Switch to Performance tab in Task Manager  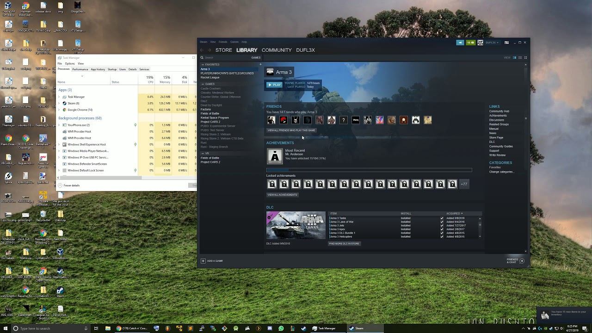tap(80, 69)
